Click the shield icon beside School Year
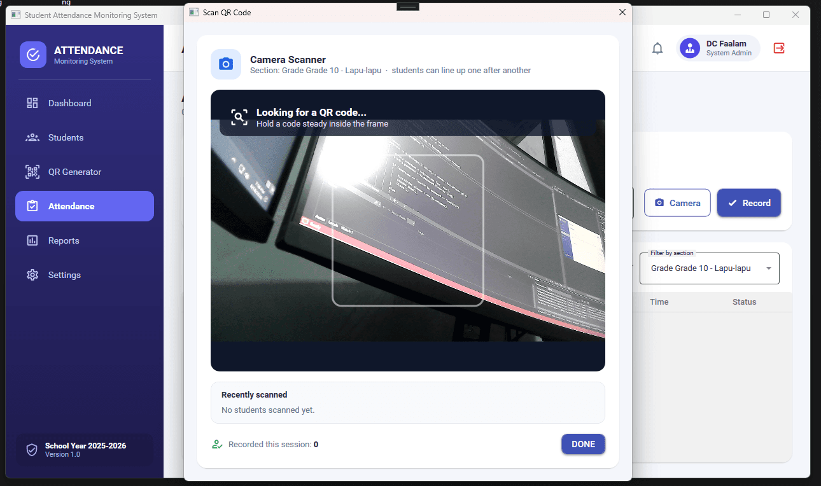821x486 pixels. coord(32,450)
